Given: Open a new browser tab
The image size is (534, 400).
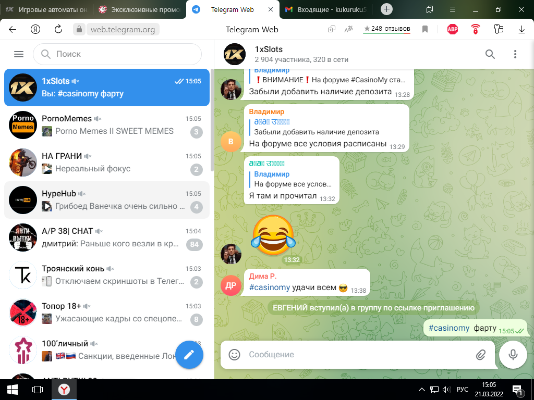Looking at the screenshot, I should pos(386,9).
